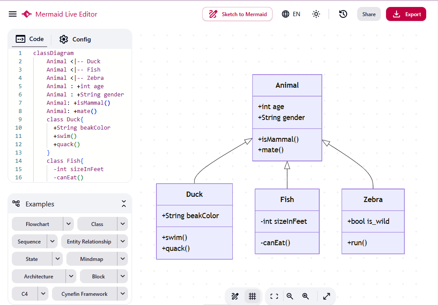Click the Examples panel diagram icon

coord(16,204)
